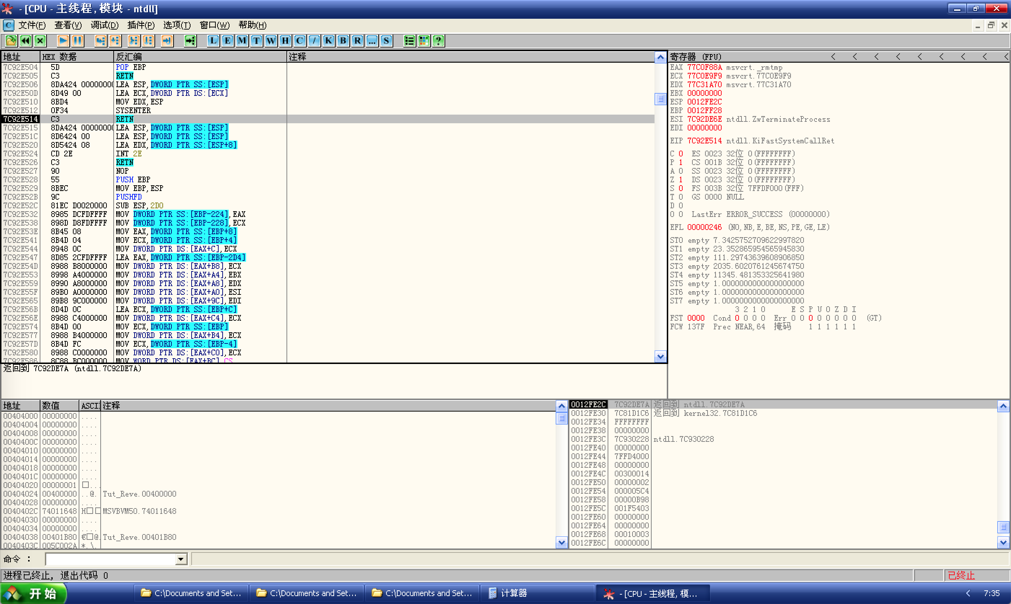This screenshot has height=604, width=1011.
Task: Open the Memory map M window
Action: [x=242, y=40]
